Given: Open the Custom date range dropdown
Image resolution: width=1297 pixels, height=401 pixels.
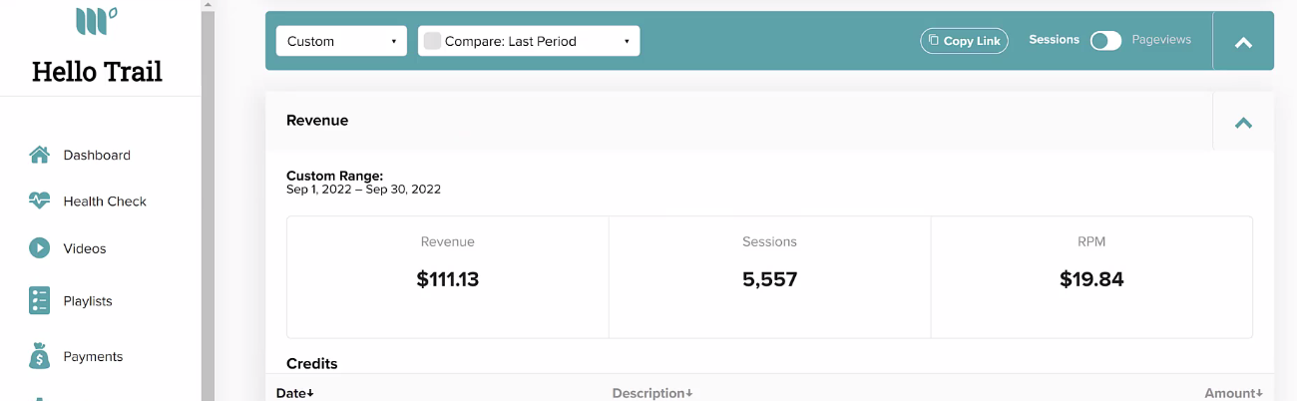Looking at the screenshot, I should [x=341, y=41].
